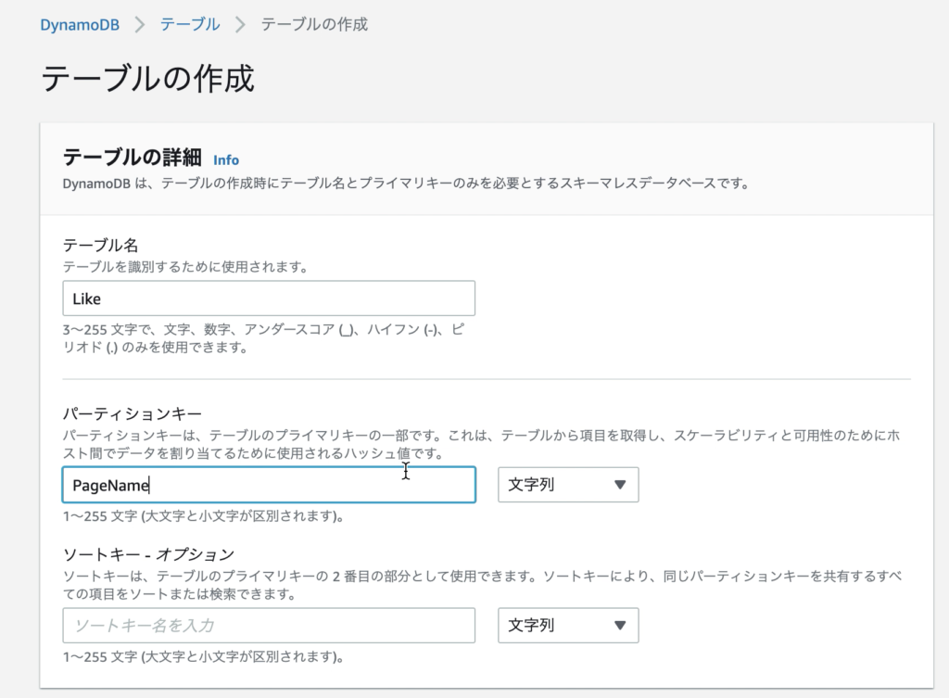This screenshot has width=949, height=698.
Task: Open the partition key type dropdown 文字列
Action: click(x=568, y=485)
